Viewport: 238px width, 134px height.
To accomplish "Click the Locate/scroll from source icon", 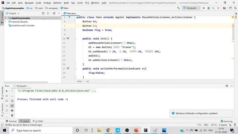I will pyautogui.click(x=43, y=13).
